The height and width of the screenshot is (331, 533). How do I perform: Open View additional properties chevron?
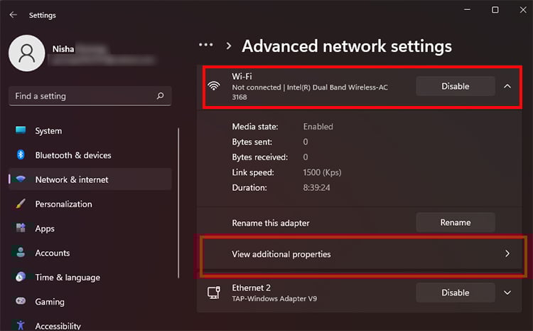(507, 253)
